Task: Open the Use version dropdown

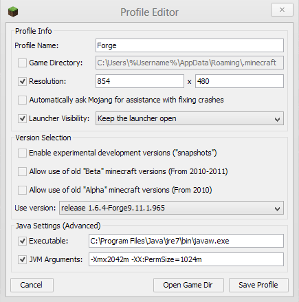Action: point(171,208)
